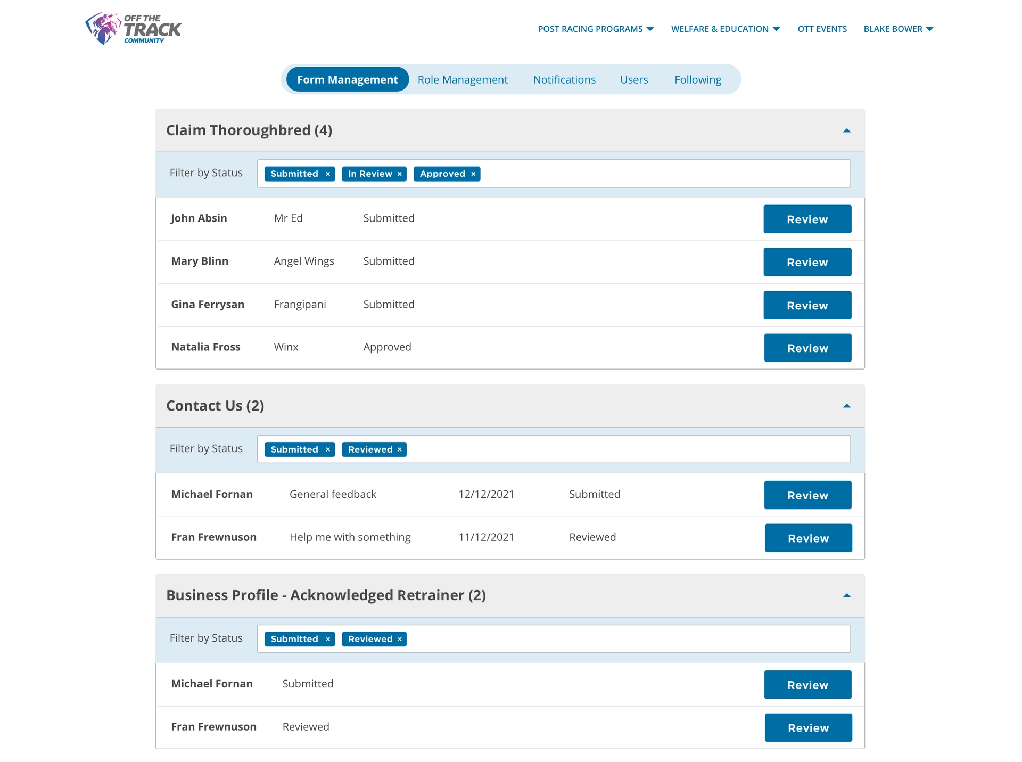This screenshot has height=762, width=1022.
Task: Remove the Submitted filter in Claim Thoroughbred
Action: pyautogui.click(x=328, y=174)
